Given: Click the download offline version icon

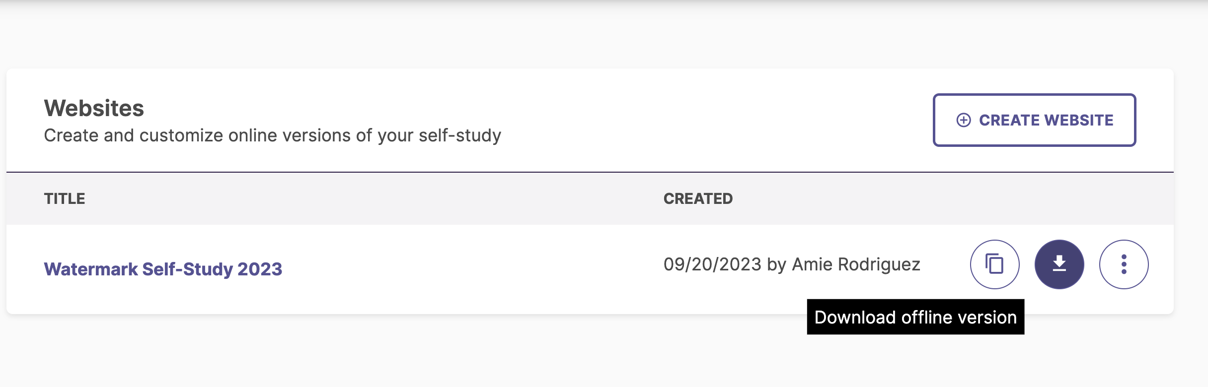Looking at the screenshot, I should pos(1059,264).
